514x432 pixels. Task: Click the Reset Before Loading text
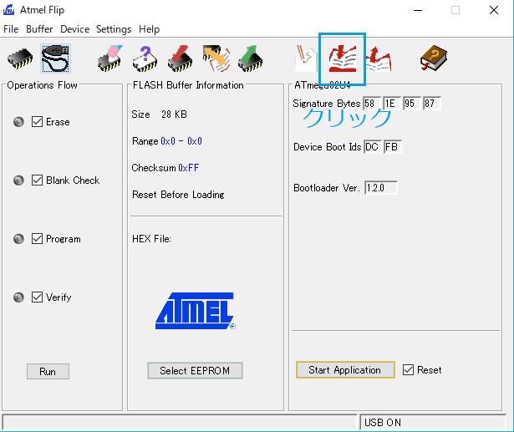click(178, 195)
